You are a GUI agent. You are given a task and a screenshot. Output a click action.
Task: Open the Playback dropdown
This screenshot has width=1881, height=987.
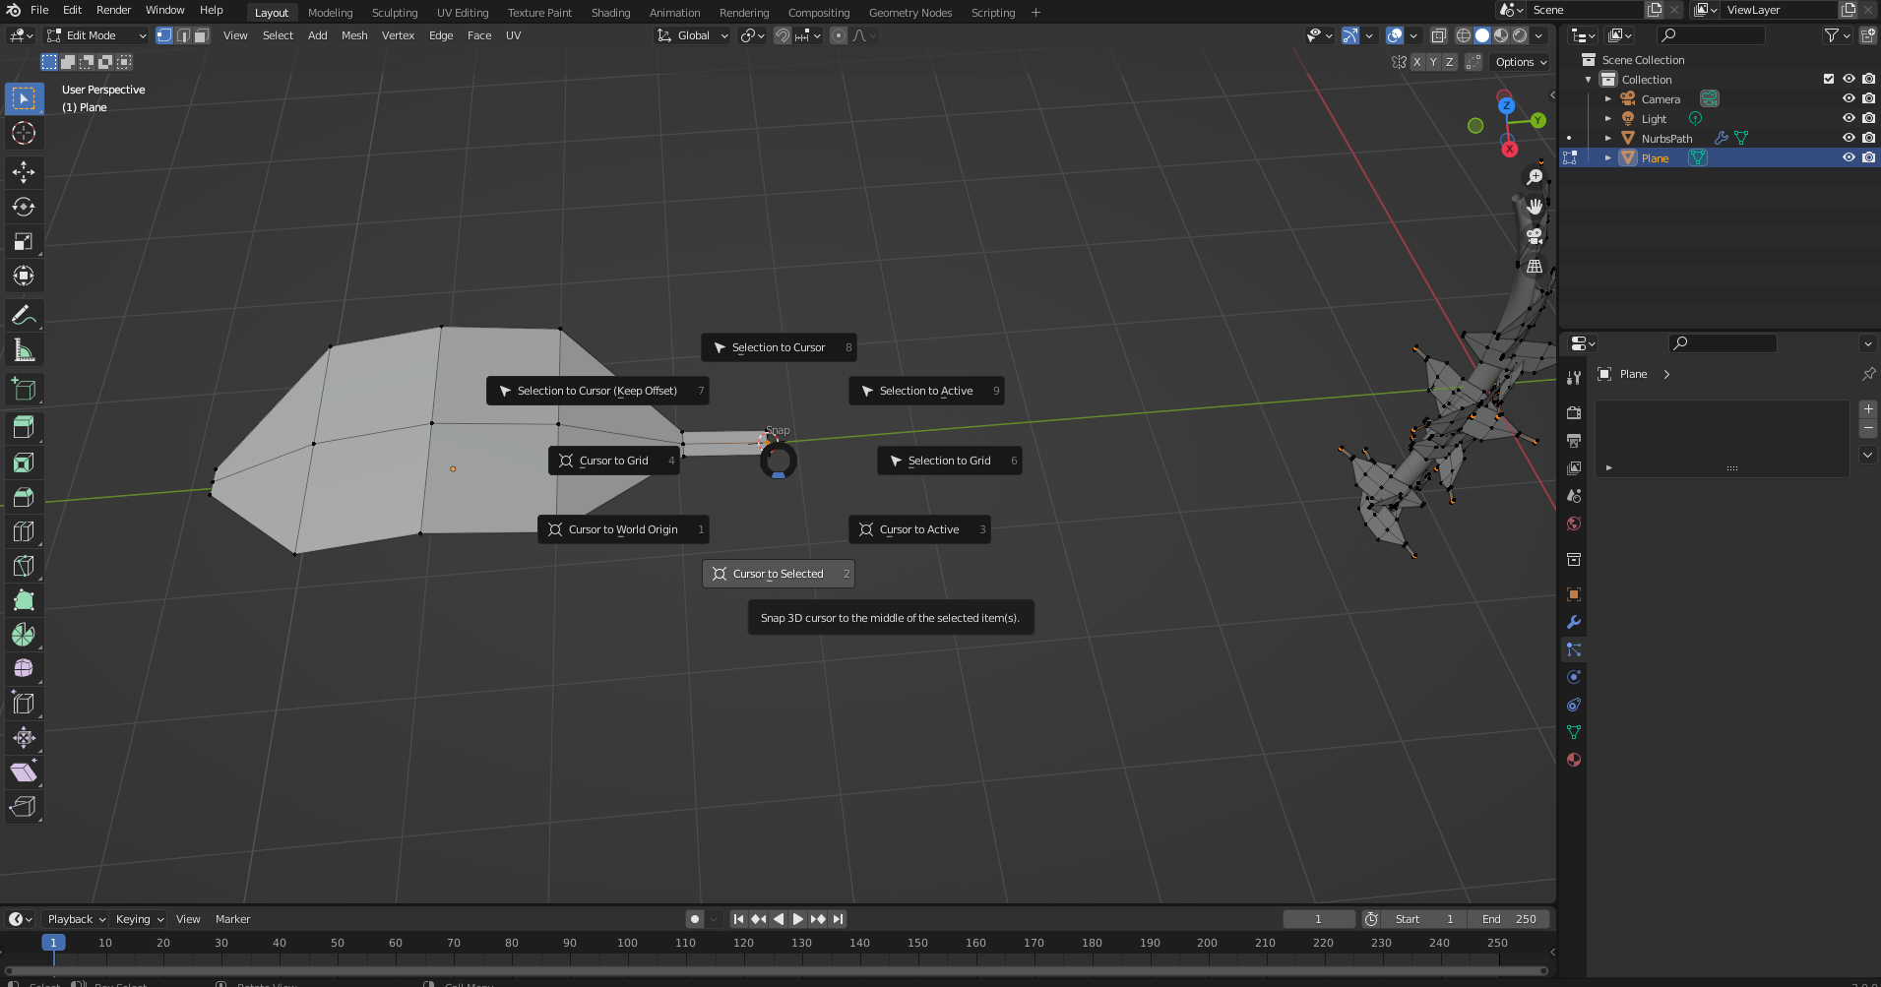[x=76, y=919]
